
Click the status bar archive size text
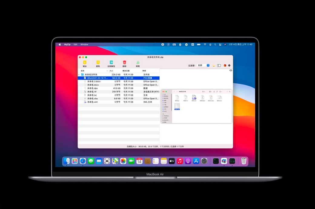point(155,147)
